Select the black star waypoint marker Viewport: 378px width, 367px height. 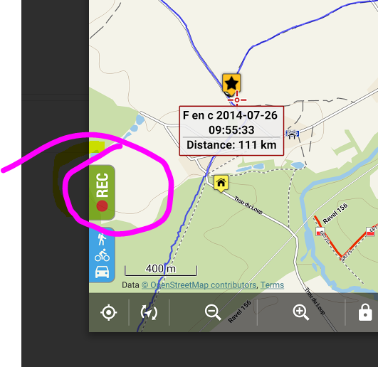231,84
